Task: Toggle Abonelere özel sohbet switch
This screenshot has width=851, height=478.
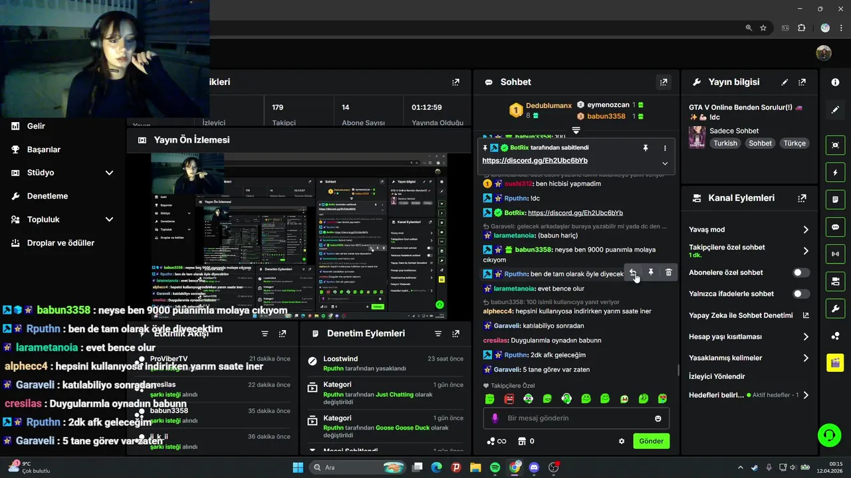Action: (801, 272)
